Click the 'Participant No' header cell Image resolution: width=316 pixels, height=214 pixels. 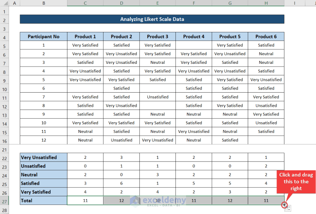point(43,37)
